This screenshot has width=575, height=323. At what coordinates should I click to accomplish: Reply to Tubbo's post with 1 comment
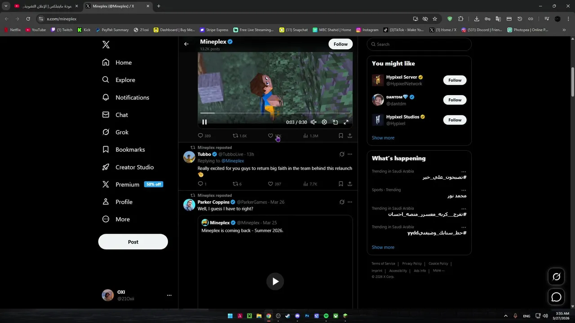click(202, 184)
